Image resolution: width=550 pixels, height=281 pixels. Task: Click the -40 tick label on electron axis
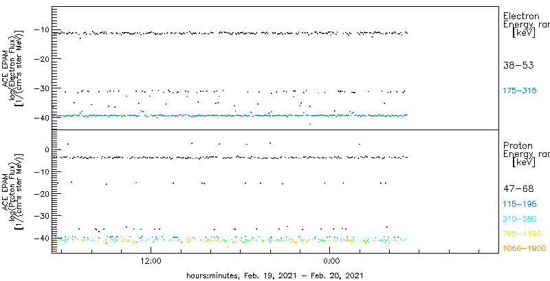pos(43,117)
